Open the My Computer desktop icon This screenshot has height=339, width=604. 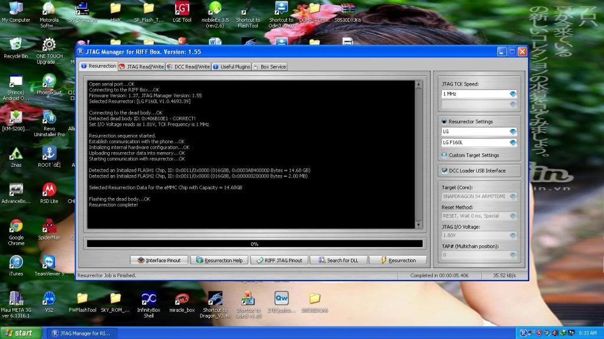click(x=16, y=12)
